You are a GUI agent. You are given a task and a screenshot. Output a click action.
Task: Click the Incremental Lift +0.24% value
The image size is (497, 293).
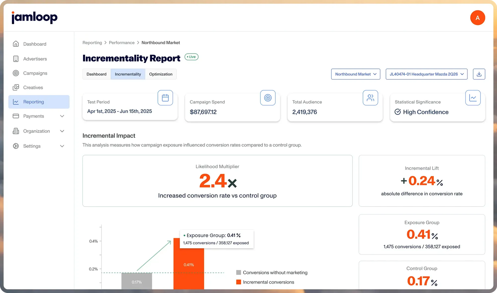point(422,181)
